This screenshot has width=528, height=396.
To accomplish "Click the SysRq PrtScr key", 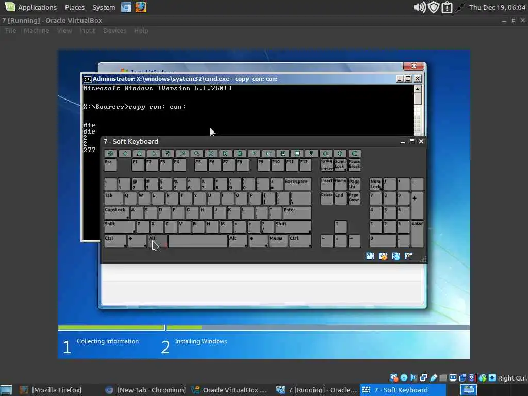I will pyautogui.click(x=326, y=164).
